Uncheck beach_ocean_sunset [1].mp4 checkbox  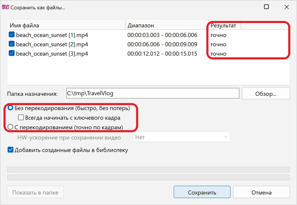coord(12,35)
